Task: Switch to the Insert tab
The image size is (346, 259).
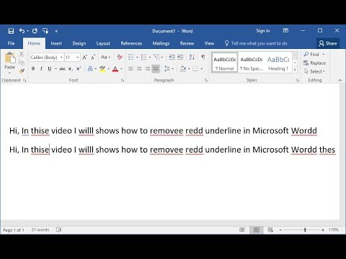Action: 56,43
